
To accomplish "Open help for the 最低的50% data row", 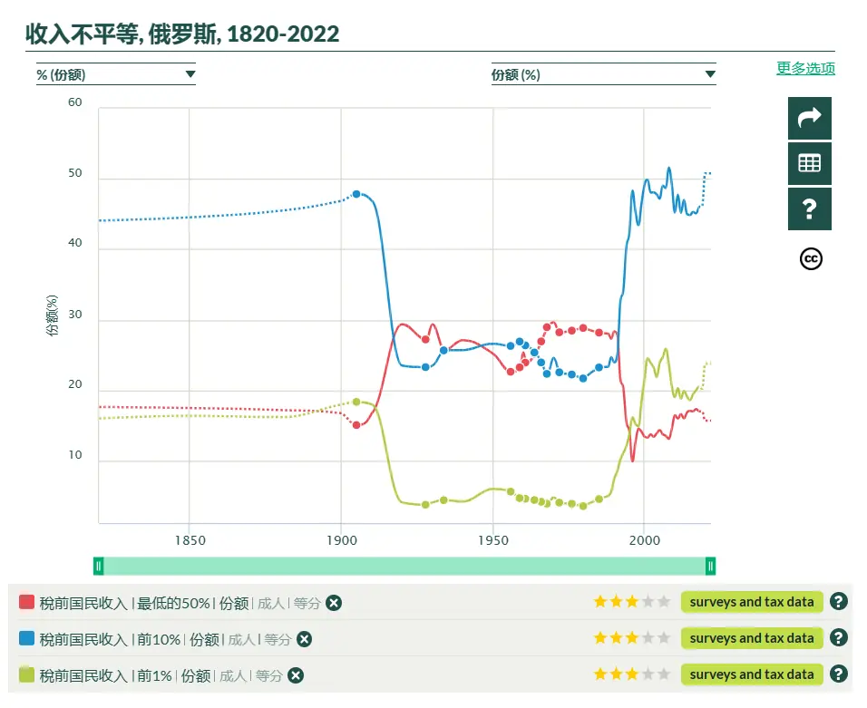I will click(838, 601).
